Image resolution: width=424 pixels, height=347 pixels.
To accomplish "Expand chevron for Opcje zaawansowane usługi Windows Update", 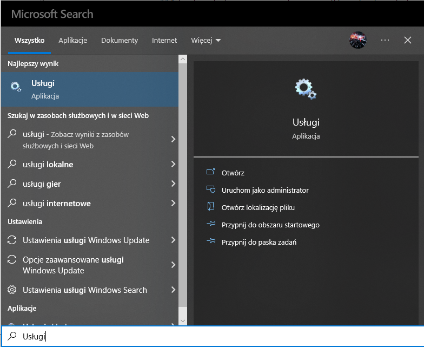I will [173, 265].
